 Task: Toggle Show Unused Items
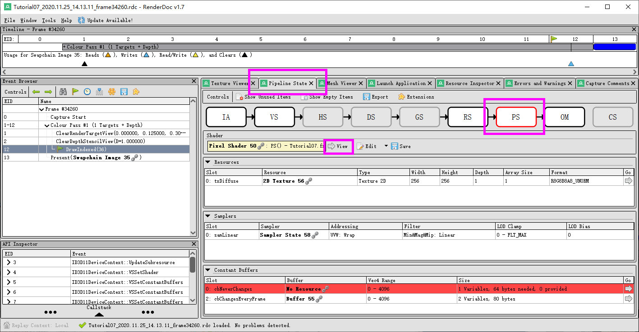coord(263,97)
